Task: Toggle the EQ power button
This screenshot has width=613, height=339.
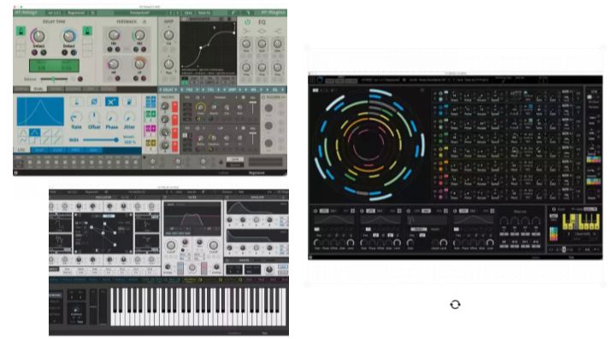Action: coord(247,22)
